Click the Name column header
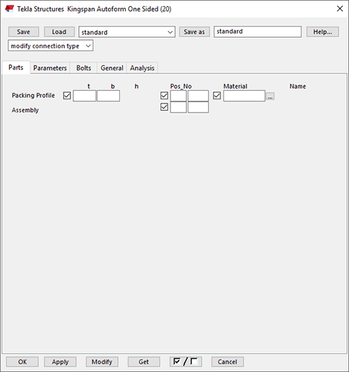Screen dimensions: 349x372 (297, 86)
